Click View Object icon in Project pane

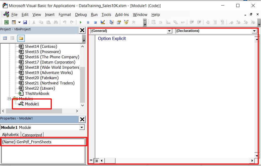point(12,38)
